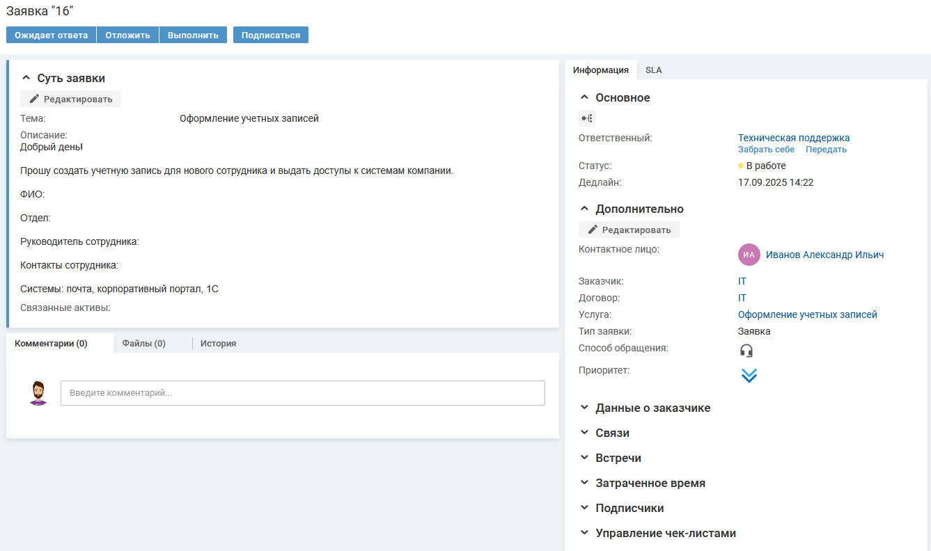Expand the Затраченное время section
The image size is (931, 551).
(584, 483)
